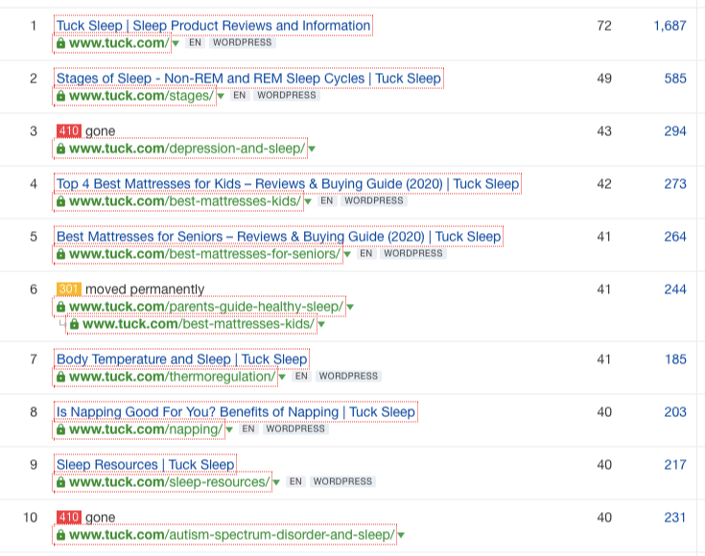This screenshot has width=705, height=556.
Task: Expand dropdown after the sleep-resources URL
Action: pyautogui.click(x=276, y=482)
